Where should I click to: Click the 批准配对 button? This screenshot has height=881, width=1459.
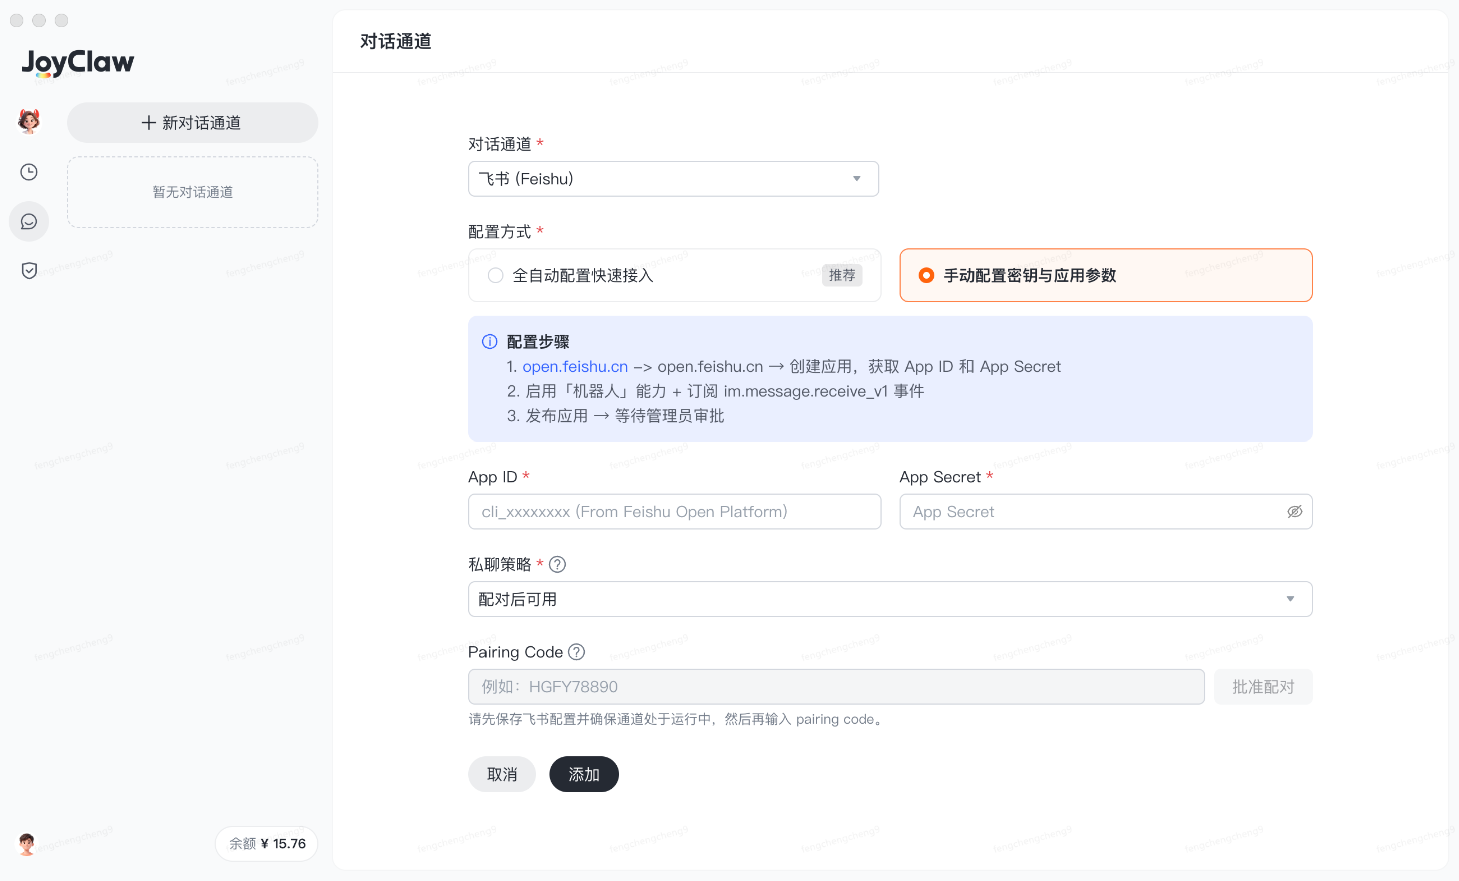point(1263,687)
